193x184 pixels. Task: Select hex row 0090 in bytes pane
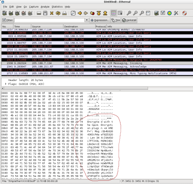click(x=57, y=122)
